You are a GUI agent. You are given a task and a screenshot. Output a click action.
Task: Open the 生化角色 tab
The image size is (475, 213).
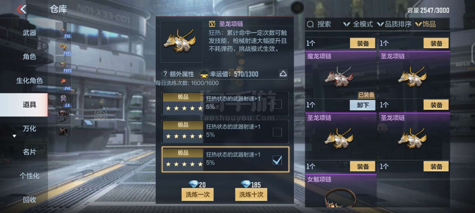coord(29,80)
